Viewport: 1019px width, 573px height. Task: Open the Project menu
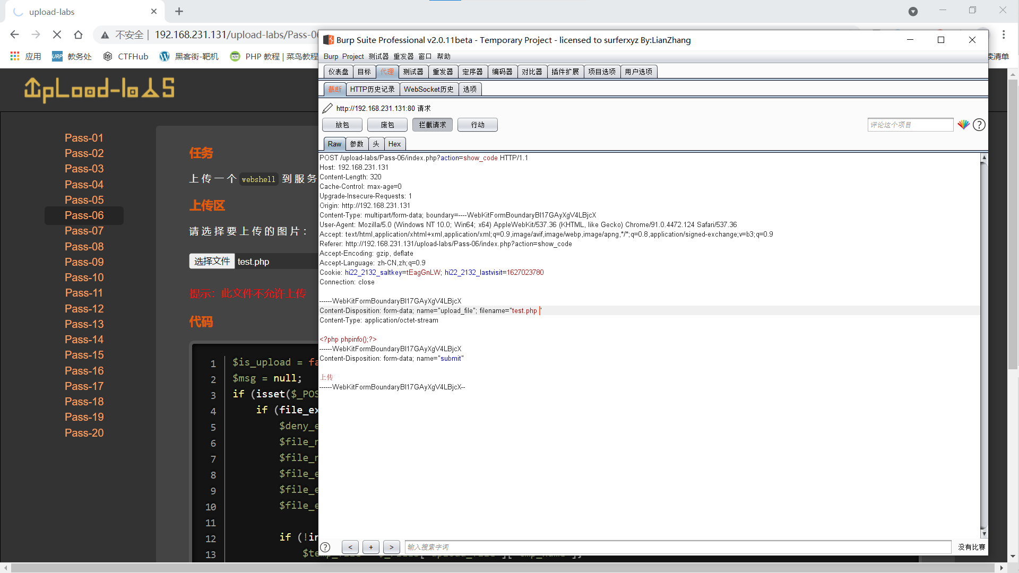[353, 56]
